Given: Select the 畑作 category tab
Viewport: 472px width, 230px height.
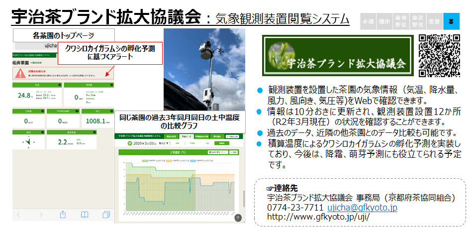Looking at the screenshot, I should tap(384, 21).
